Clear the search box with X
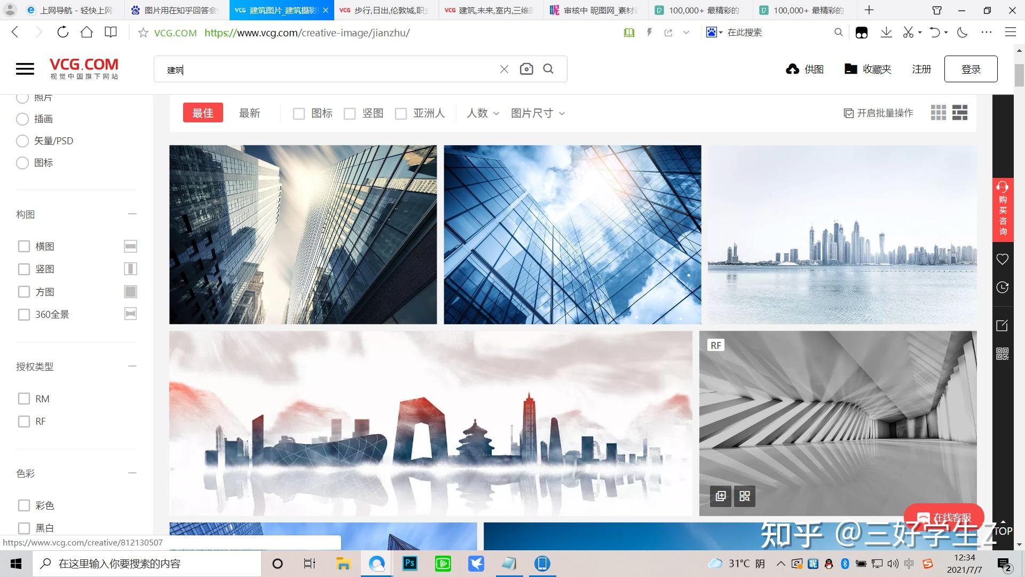 click(x=504, y=69)
